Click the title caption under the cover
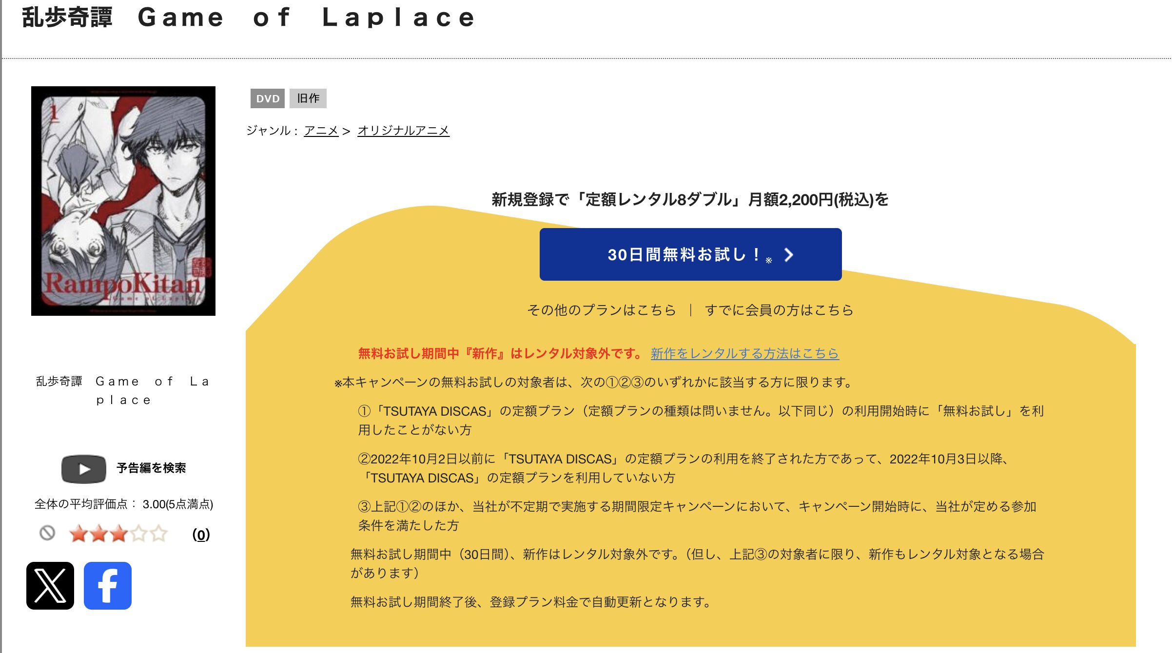 123,390
